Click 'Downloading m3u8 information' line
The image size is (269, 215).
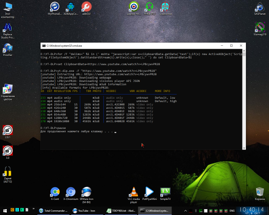(83, 84)
